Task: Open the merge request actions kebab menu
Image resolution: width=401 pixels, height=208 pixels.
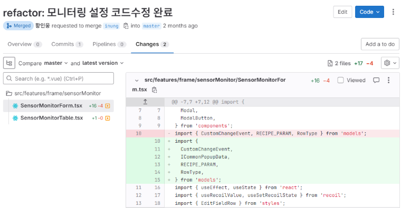Action: click(x=393, y=12)
